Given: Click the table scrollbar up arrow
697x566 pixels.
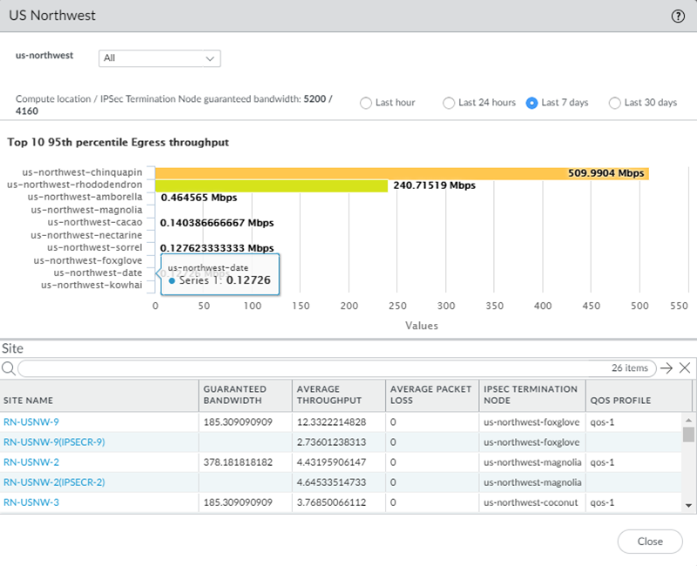Looking at the screenshot, I should click(688, 421).
